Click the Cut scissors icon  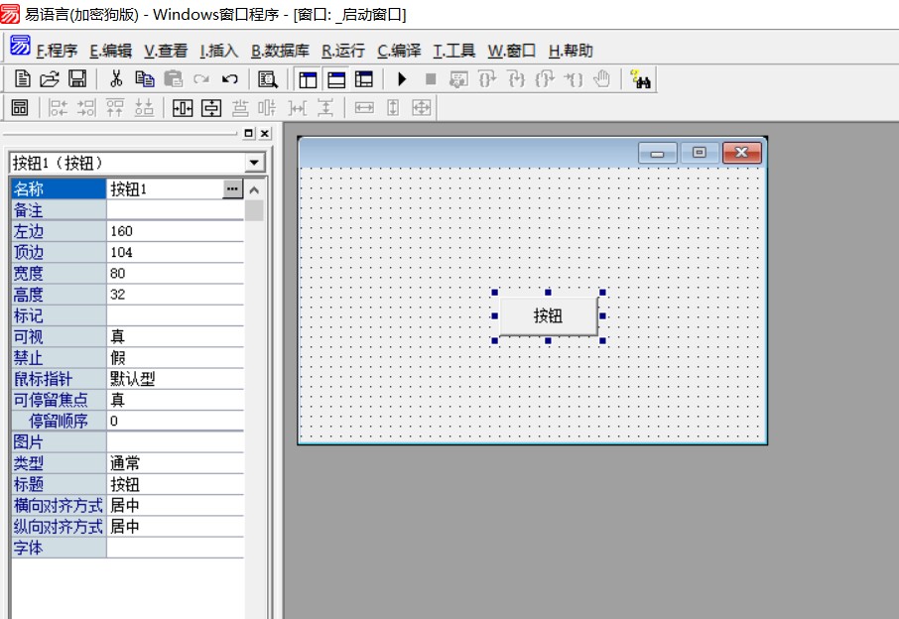point(116,79)
